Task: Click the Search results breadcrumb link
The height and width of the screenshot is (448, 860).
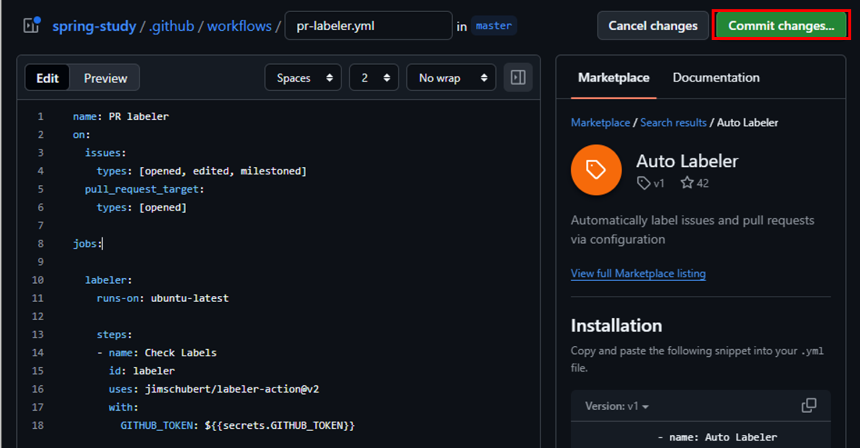Action: [x=673, y=123]
